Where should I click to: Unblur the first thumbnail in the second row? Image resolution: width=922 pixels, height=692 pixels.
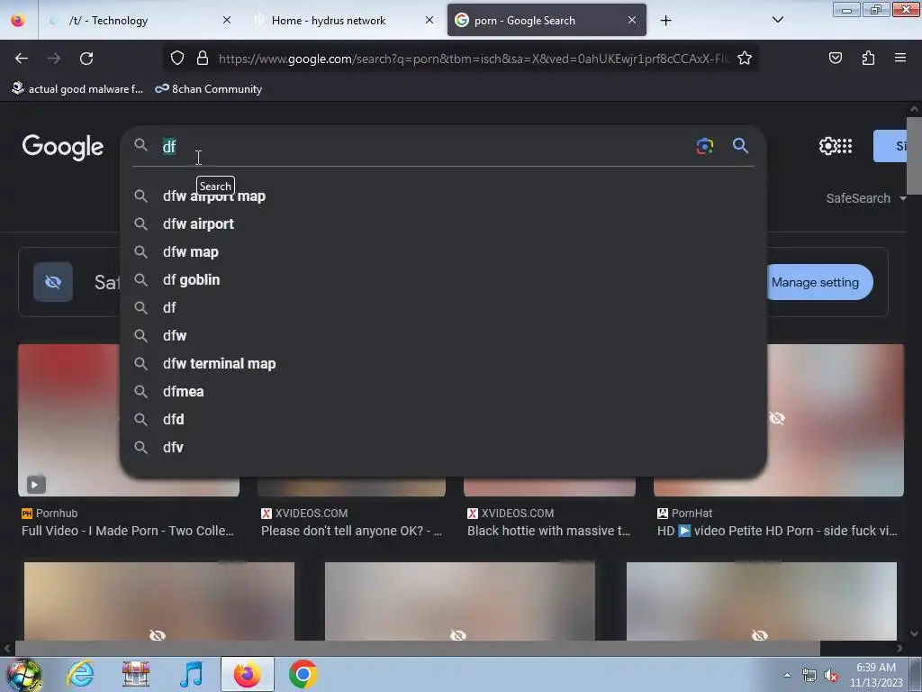(158, 635)
